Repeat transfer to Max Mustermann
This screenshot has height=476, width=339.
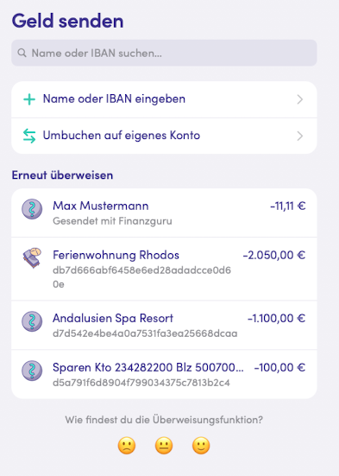[164, 213]
